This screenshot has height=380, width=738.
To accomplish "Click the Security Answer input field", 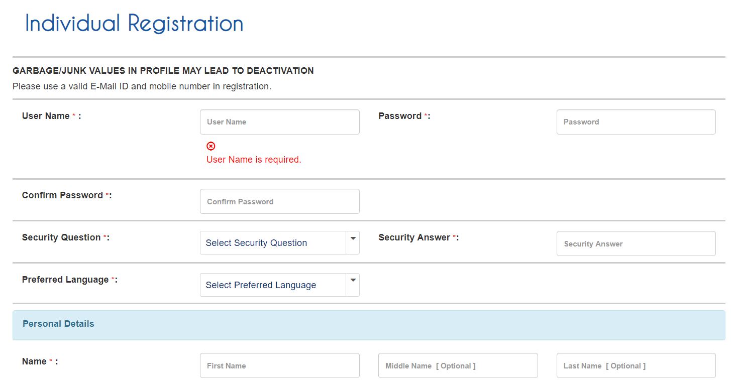I will [636, 243].
